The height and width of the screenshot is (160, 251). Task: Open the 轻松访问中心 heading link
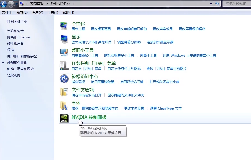point(85,77)
